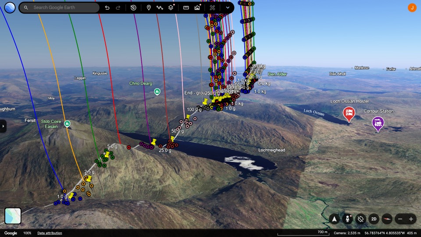Click the compass to reset north
This screenshot has width=421, height=237.
coord(387,219)
